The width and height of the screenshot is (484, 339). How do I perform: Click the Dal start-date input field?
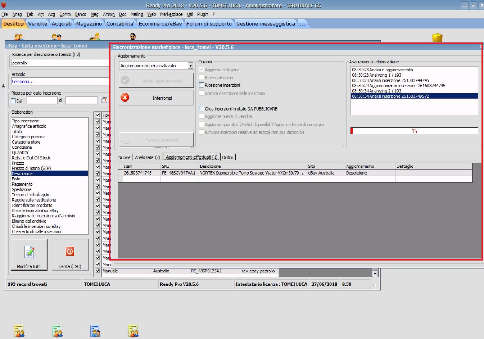[42, 100]
